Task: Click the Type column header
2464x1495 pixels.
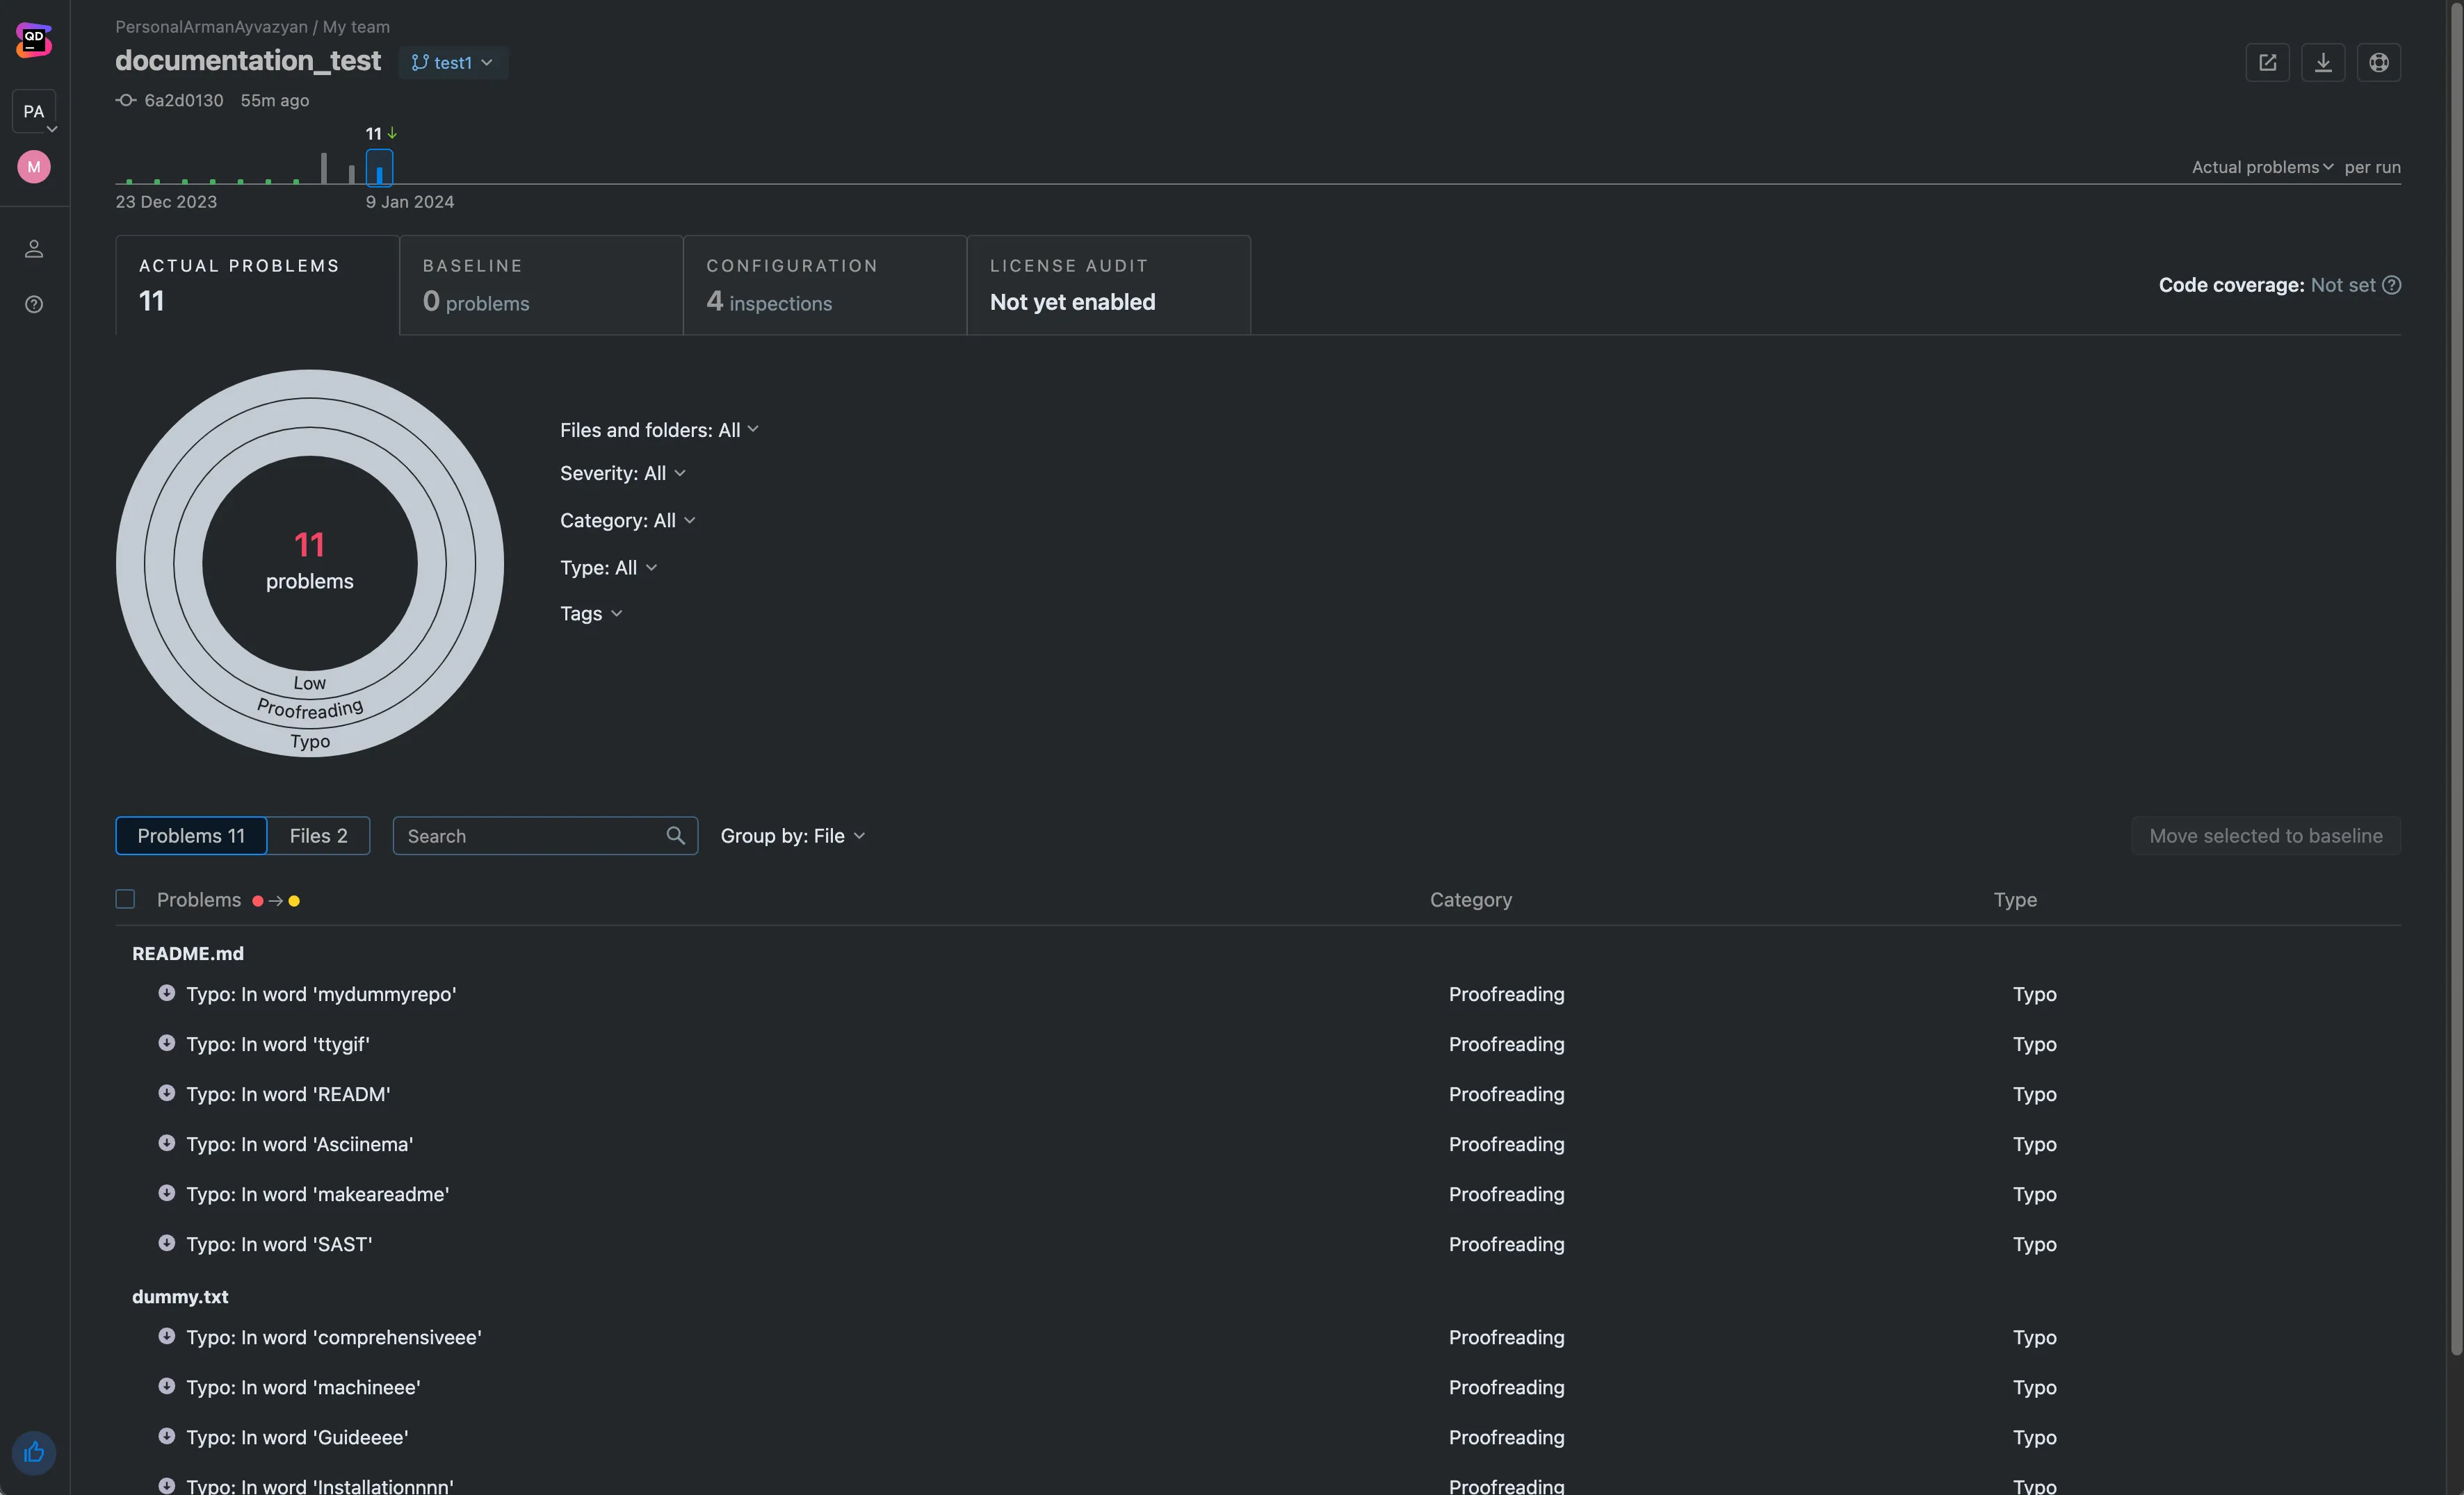Action: [x=2015, y=900]
